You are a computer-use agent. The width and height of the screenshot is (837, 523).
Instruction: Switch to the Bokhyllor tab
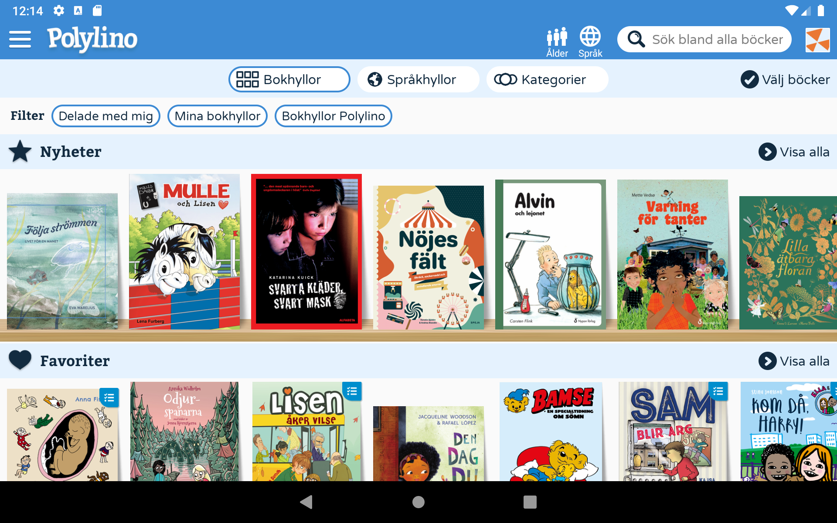click(x=289, y=79)
